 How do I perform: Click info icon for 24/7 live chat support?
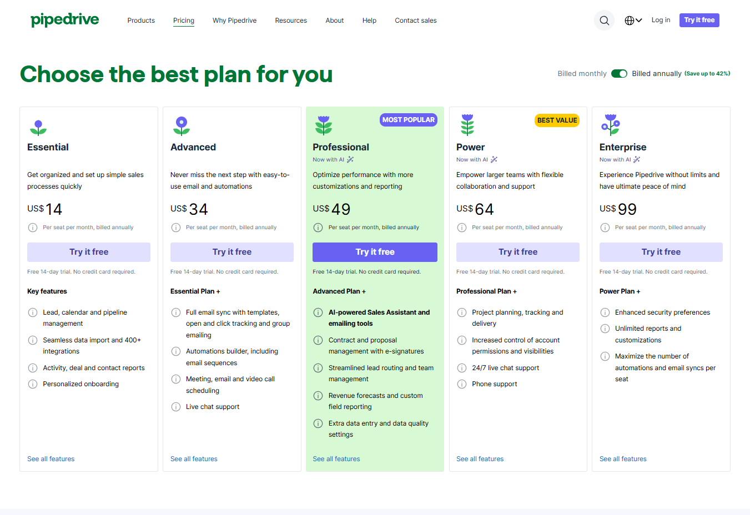point(462,368)
